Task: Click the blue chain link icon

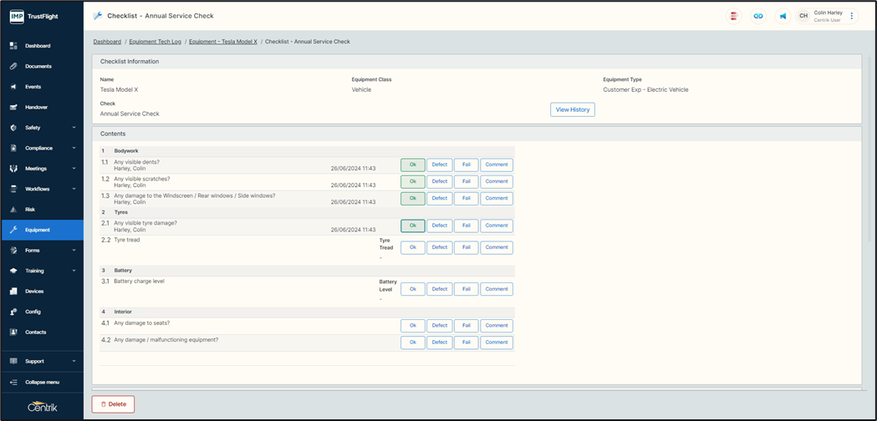Action: [x=758, y=16]
